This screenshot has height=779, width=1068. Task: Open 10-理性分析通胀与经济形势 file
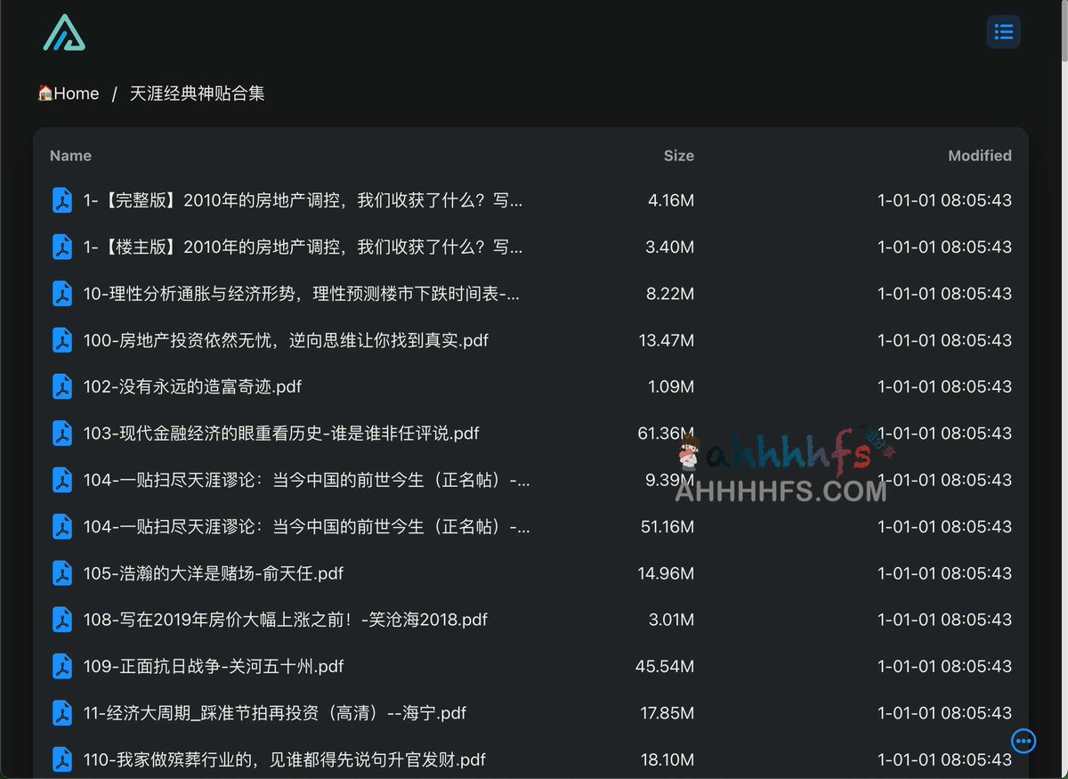tap(301, 294)
